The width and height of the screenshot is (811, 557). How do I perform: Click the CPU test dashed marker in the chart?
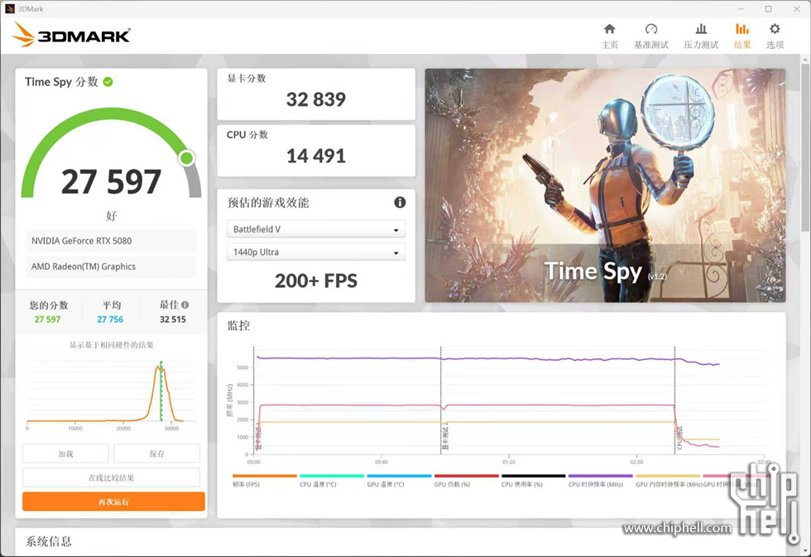pyautogui.click(x=675, y=401)
